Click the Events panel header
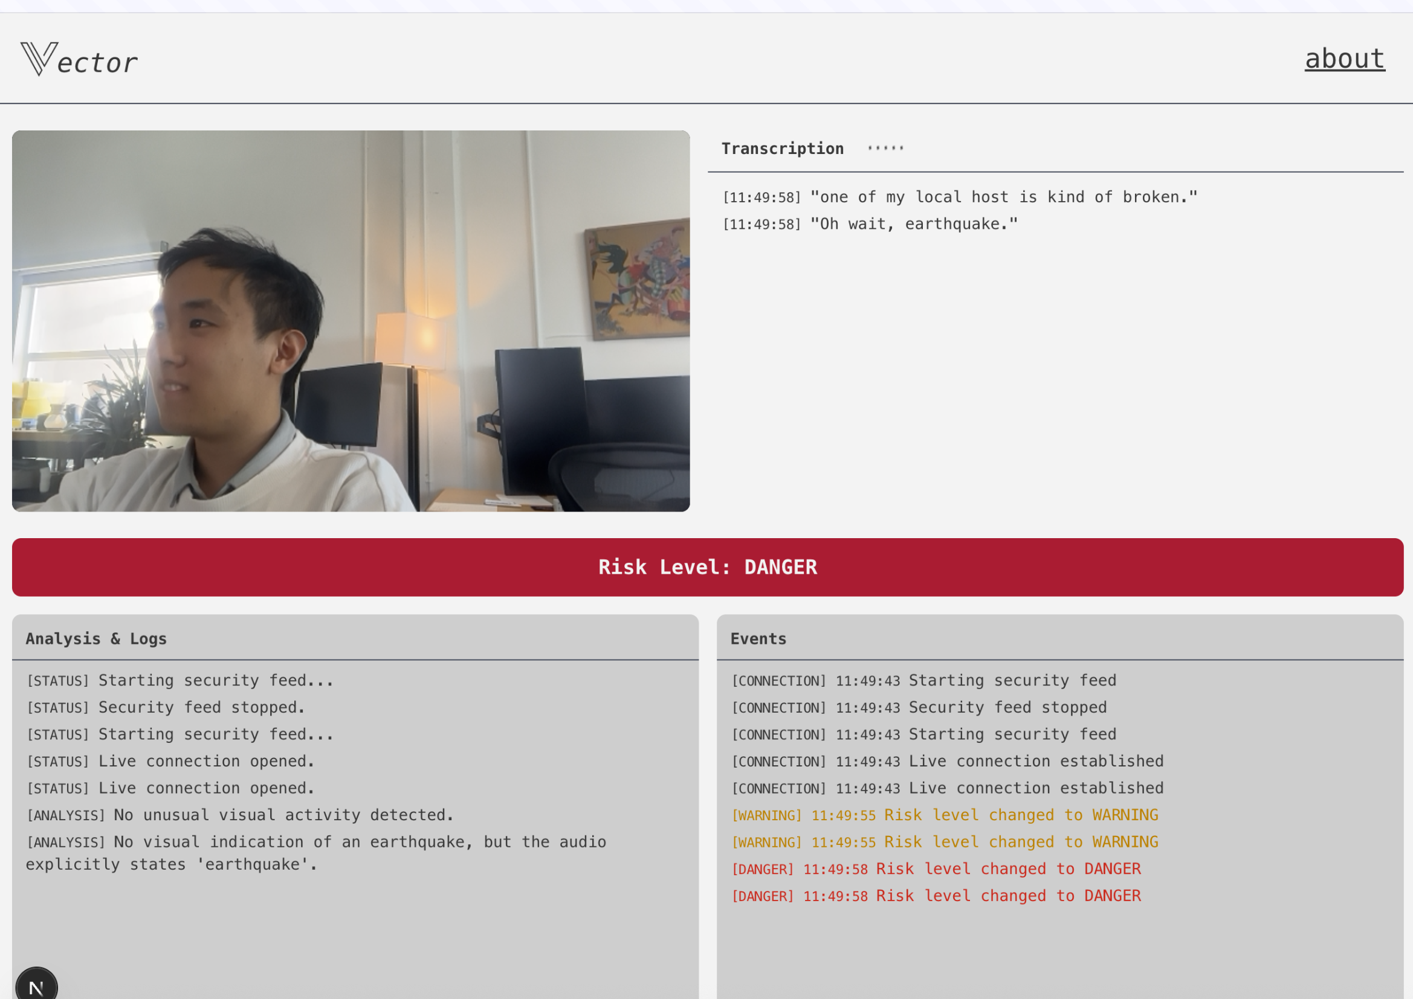Viewport: 1413px width, 999px height. 758,638
